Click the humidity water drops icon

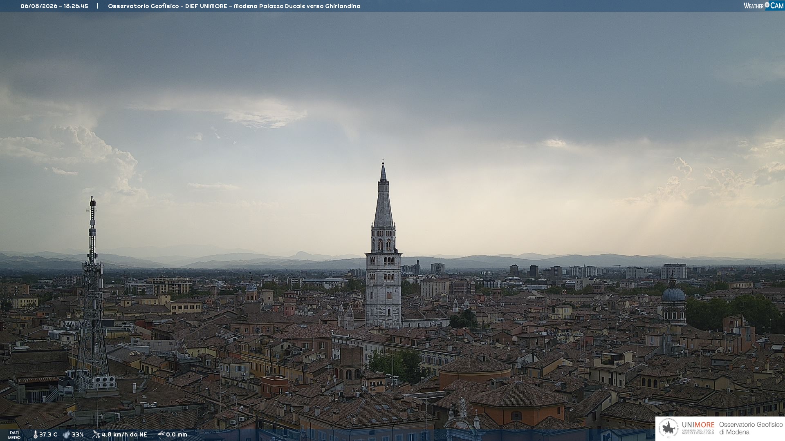pos(66,434)
